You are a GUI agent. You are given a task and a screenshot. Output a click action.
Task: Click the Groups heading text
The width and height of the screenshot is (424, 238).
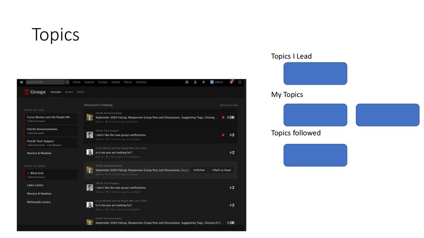(x=38, y=92)
